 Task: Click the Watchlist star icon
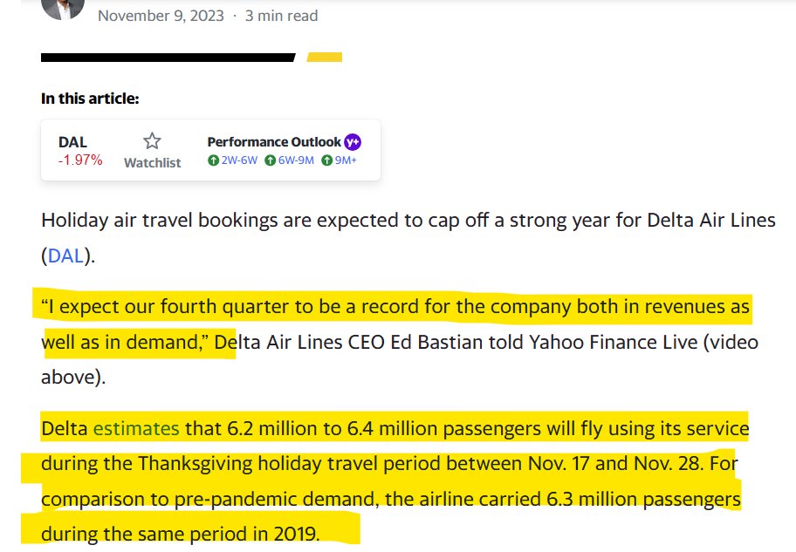tap(153, 141)
